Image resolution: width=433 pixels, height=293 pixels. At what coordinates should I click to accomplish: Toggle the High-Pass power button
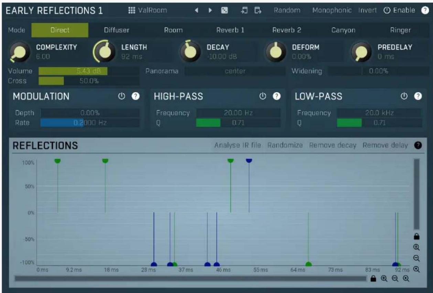click(x=262, y=97)
